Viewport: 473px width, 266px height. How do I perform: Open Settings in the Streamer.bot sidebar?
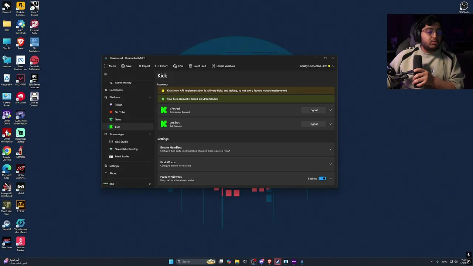pos(114,166)
